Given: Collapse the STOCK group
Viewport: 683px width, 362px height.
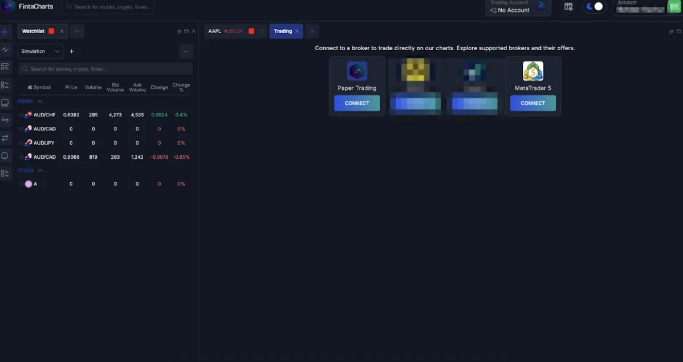Looking at the screenshot, I should 40,171.
